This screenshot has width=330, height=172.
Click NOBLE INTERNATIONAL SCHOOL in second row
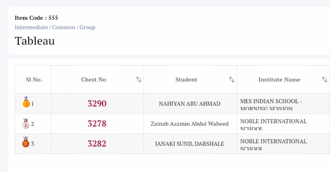point(273,124)
